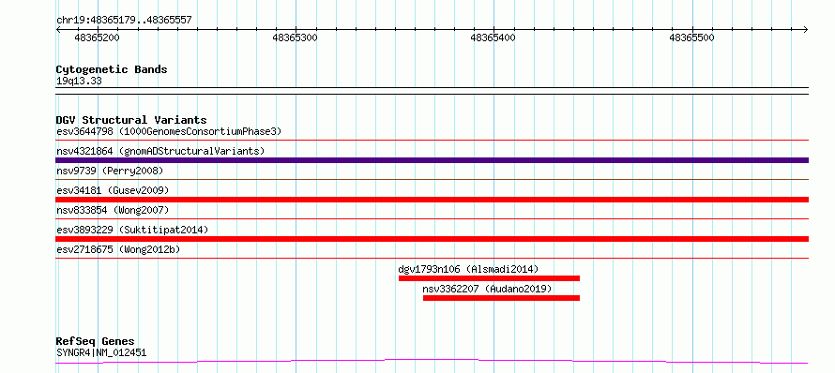The height and width of the screenshot is (373, 835).
Task: Click the 48365400 ruler position label
Action: click(x=493, y=37)
